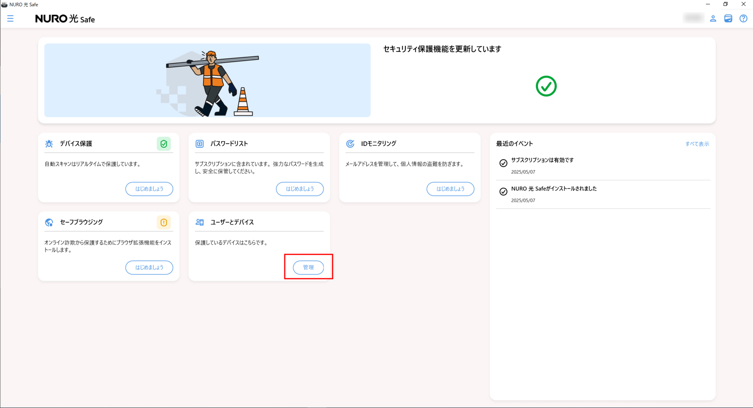
Task: Click メールアドレスを管理して description text
Action: click(404, 164)
